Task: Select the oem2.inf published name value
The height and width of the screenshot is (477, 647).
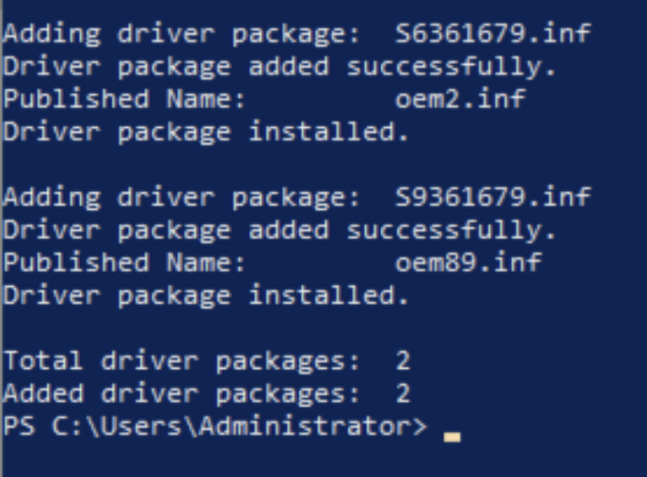Action: point(459,99)
